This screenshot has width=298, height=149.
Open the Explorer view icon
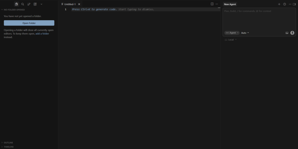(16, 4)
